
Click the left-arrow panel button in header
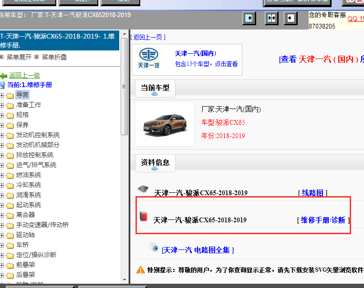coord(291,18)
